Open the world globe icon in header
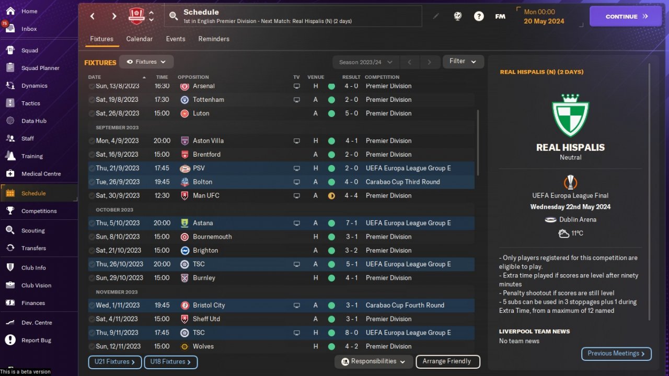The image size is (669, 376). pos(458,16)
